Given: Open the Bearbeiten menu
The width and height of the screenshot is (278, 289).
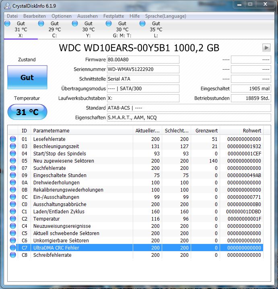Looking at the screenshot, I should point(35,16).
